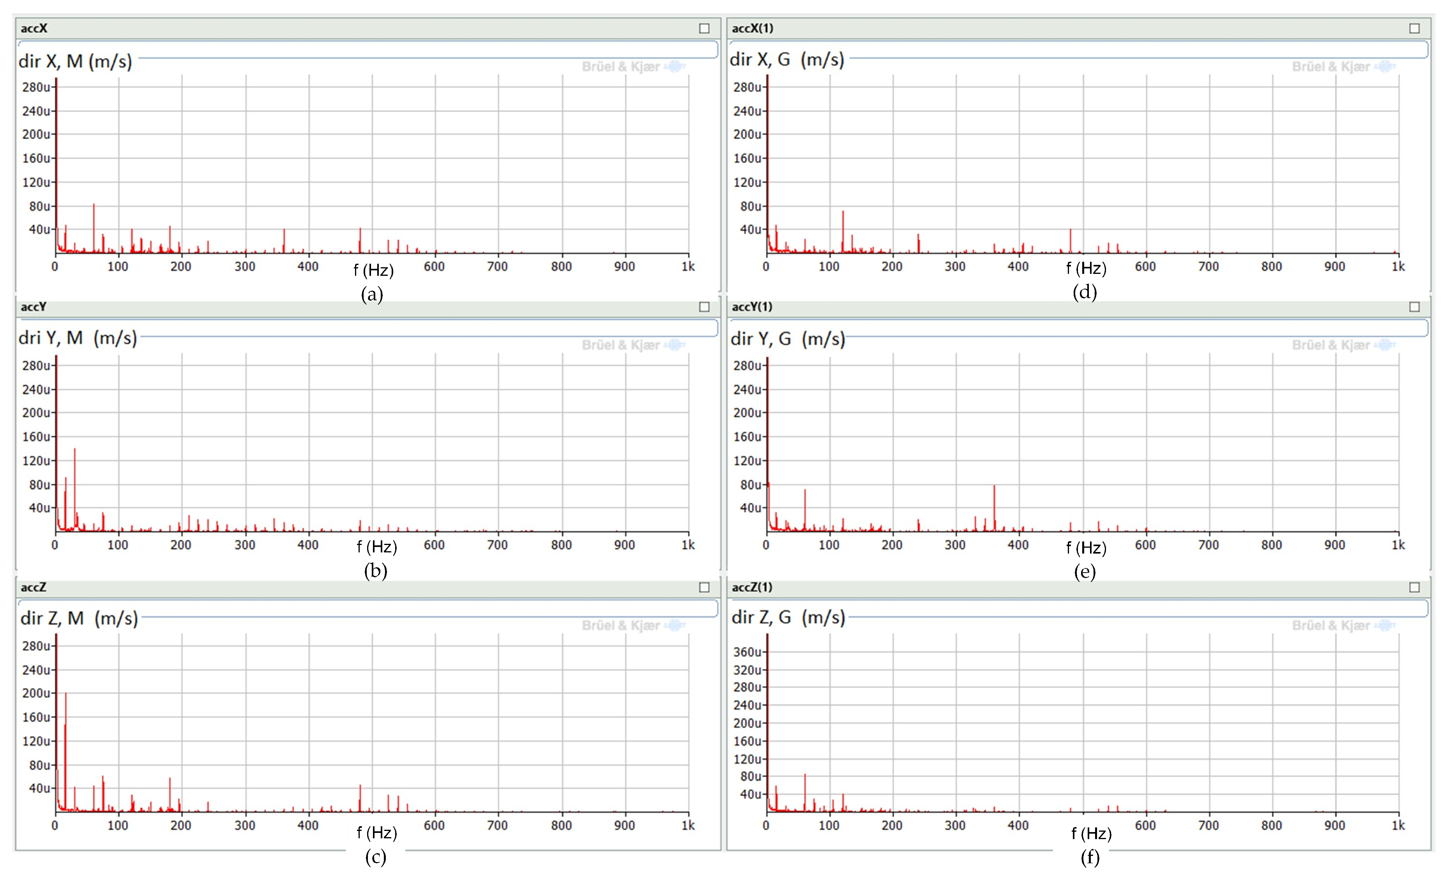Maximize the accY panel via square icon
Viewport: 1447px width, 880px height.
pyautogui.click(x=704, y=307)
